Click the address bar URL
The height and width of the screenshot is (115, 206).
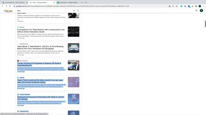coord(72,6)
